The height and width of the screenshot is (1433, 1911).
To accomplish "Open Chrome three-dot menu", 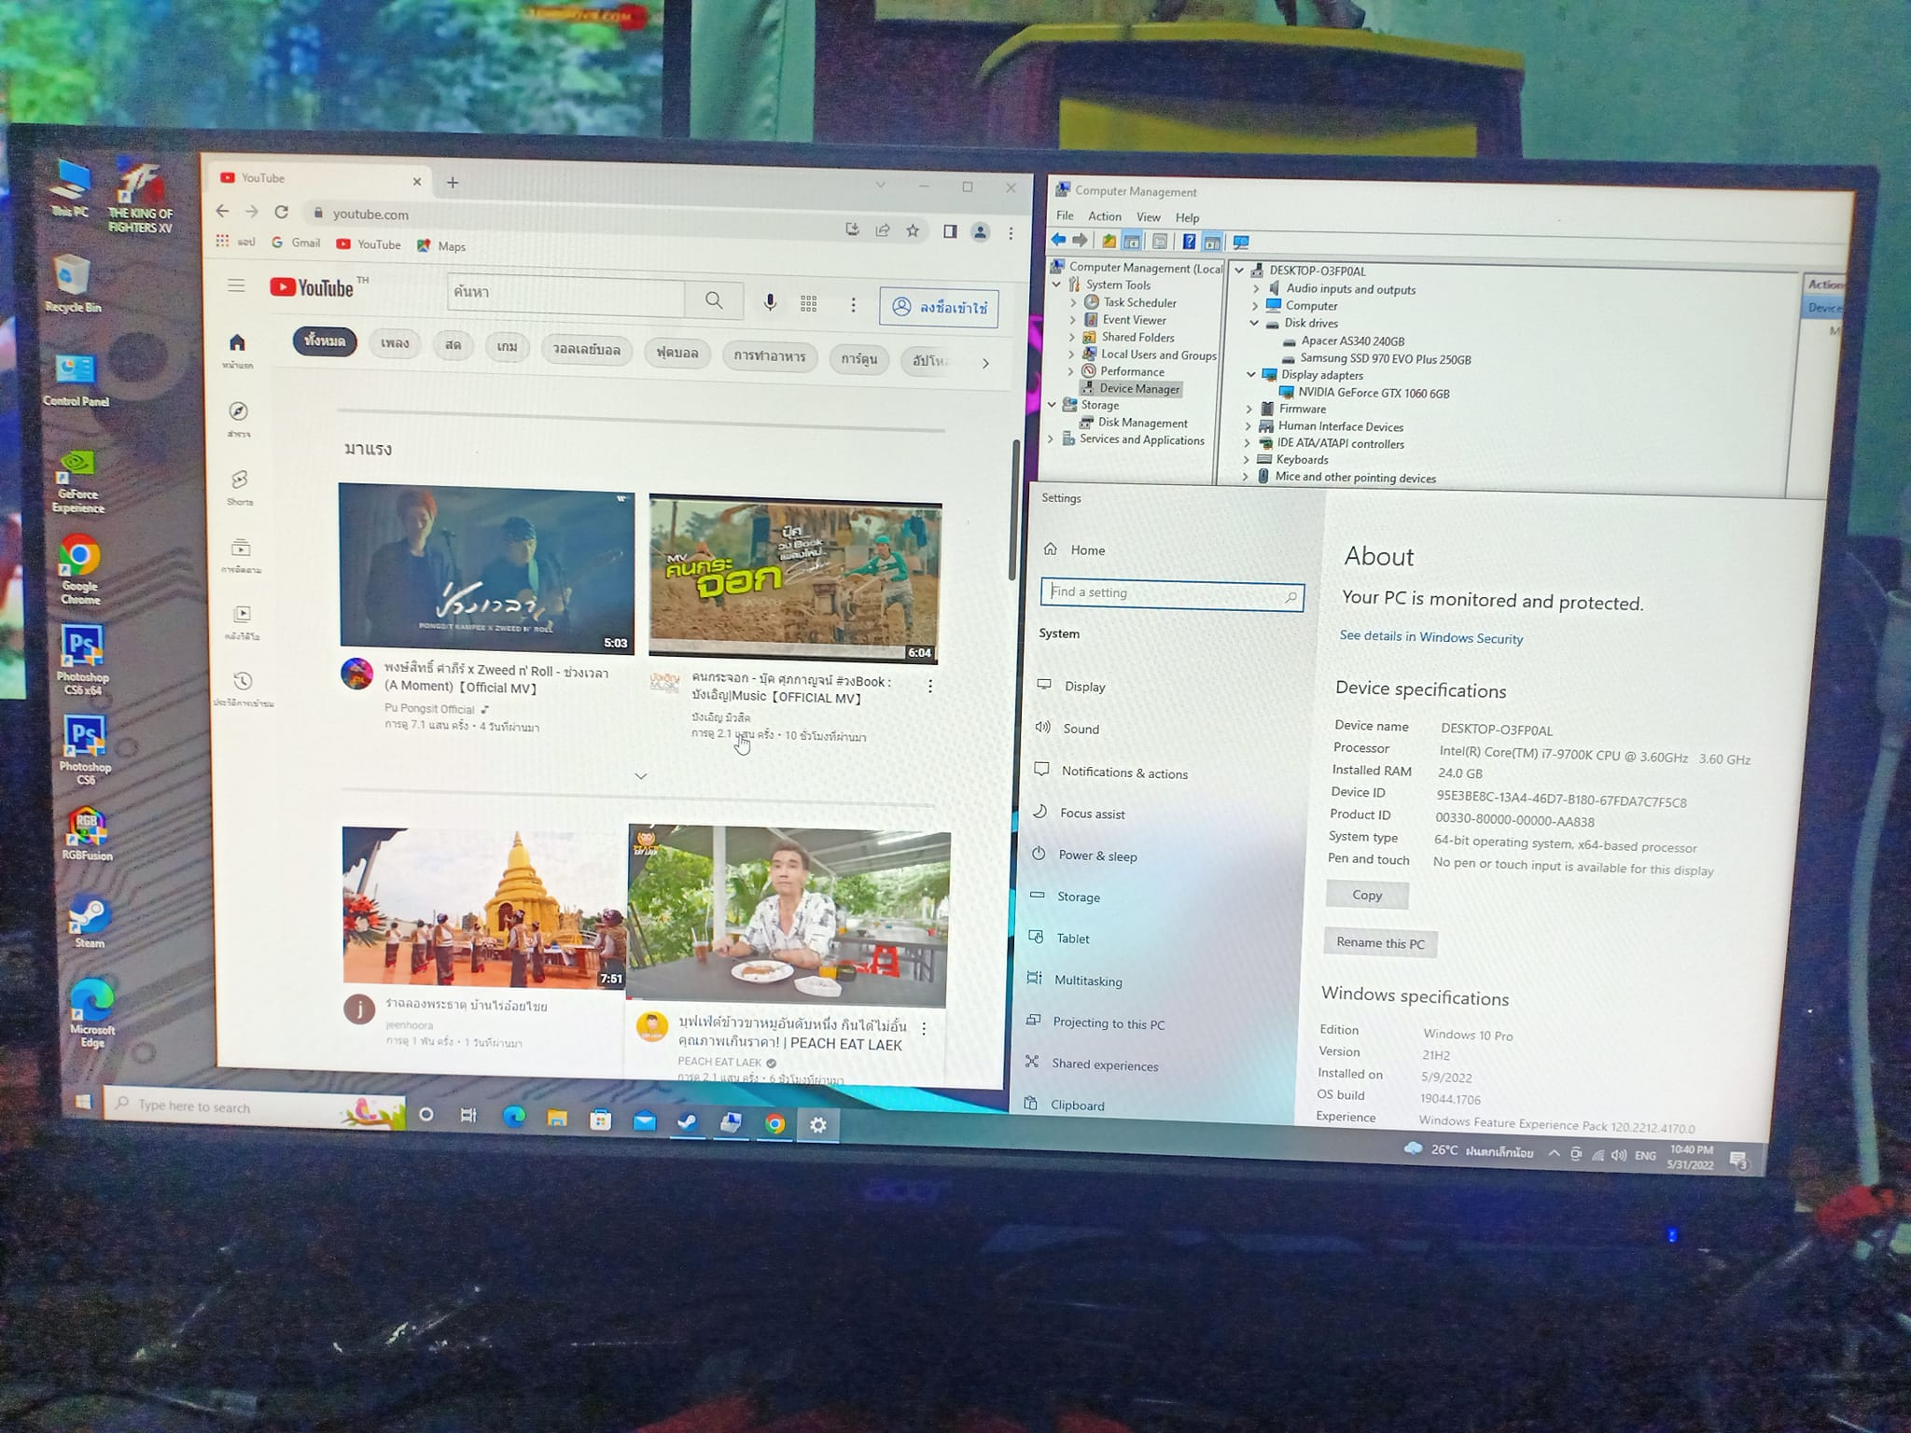I will click(1011, 233).
